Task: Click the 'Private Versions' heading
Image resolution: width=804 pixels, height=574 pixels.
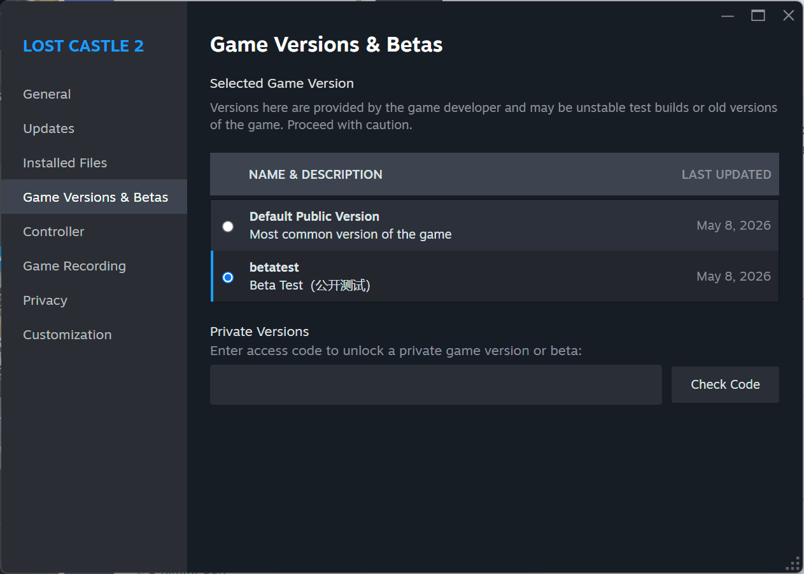Action: point(260,332)
